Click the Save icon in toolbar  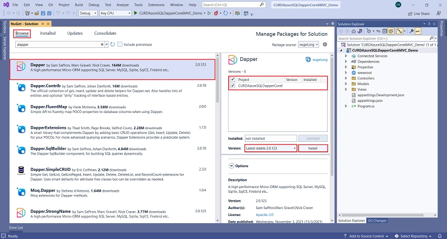tap(43, 13)
